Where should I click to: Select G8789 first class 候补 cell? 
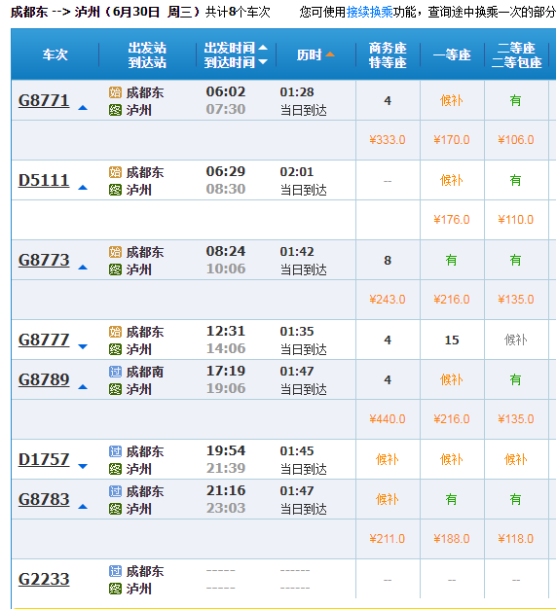[x=452, y=379]
